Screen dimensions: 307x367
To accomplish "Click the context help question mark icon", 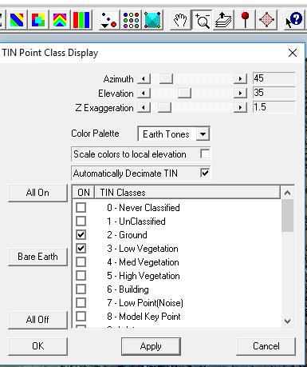I will (294, 20).
